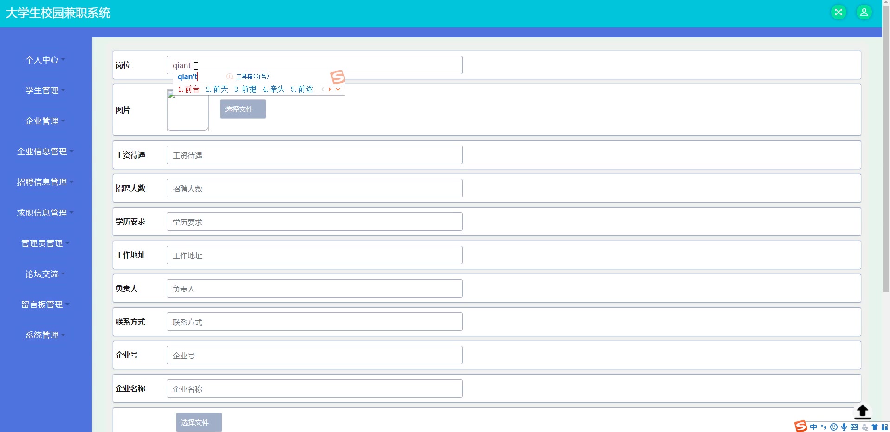
Task: Click the 岗位 field label
Action: (x=123, y=65)
